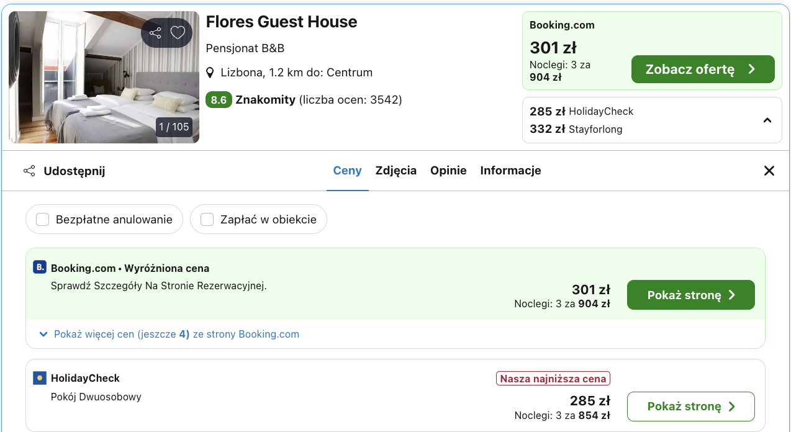Image resolution: width=791 pixels, height=432 pixels.
Task: Switch to the Zdjęcia tab
Action: (395, 170)
